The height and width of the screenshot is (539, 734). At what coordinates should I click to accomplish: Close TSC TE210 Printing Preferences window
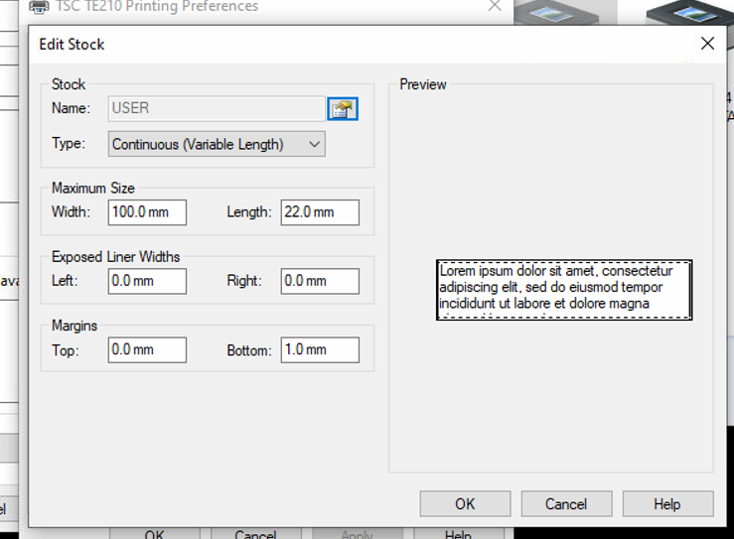click(x=495, y=6)
